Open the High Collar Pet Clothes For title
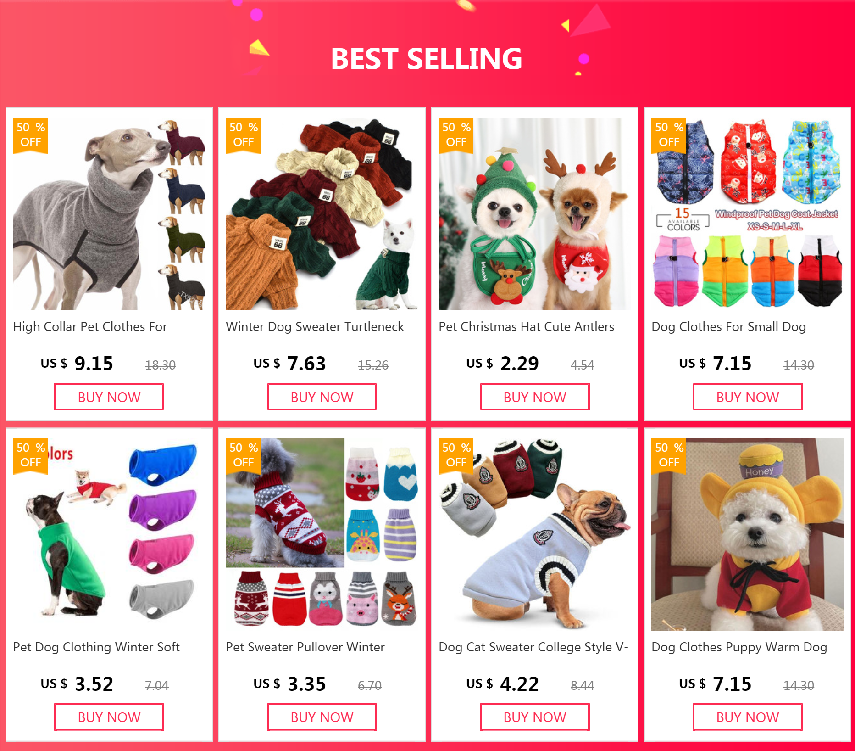This screenshot has height=751, width=855. [90, 327]
